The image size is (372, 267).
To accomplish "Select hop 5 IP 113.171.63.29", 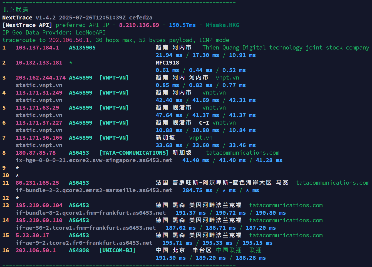I will tap(37, 108).
